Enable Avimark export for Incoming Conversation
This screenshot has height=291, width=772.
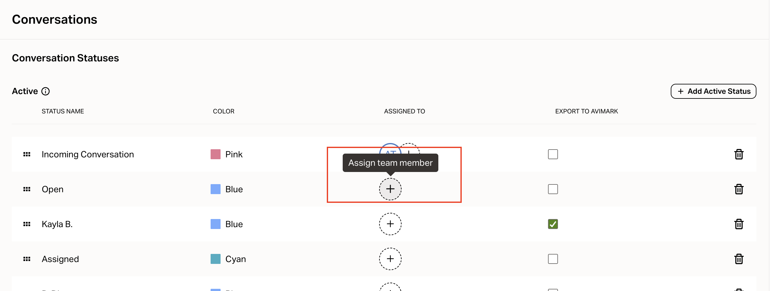click(553, 154)
